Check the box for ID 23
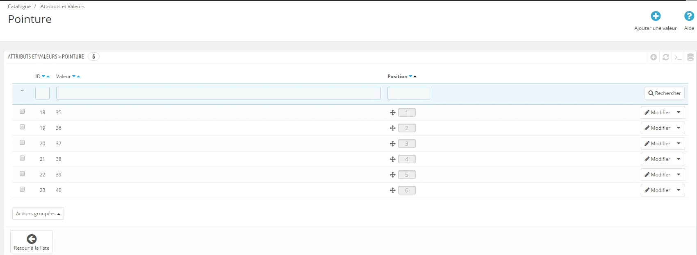This screenshot has height=255, width=697. coord(22,189)
